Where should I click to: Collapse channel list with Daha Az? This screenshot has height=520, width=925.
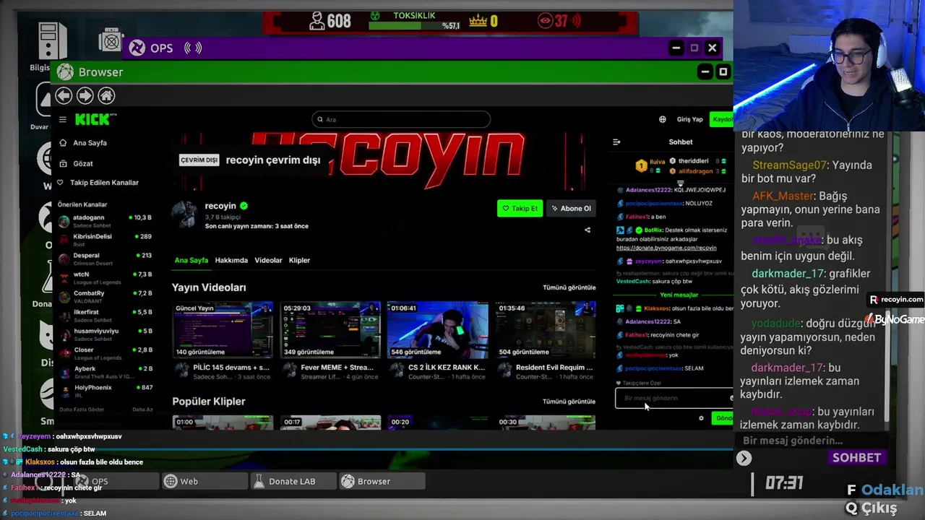coord(142,409)
